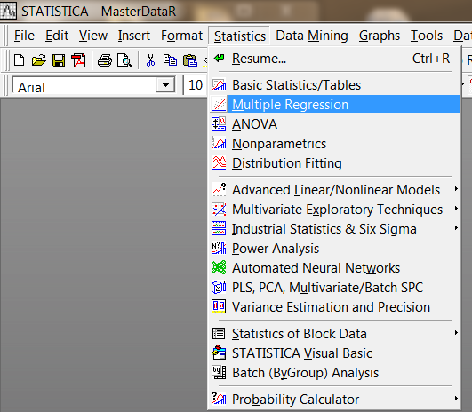Copy with the toolbar copy icon
The height and width of the screenshot is (412, 472).
coord(170,60)
